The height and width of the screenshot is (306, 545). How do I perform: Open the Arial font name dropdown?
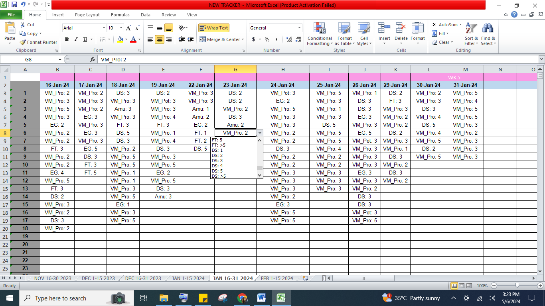tap(104, 28)
